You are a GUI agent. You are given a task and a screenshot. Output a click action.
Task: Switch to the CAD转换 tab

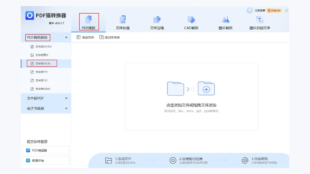tap(191, 22)
